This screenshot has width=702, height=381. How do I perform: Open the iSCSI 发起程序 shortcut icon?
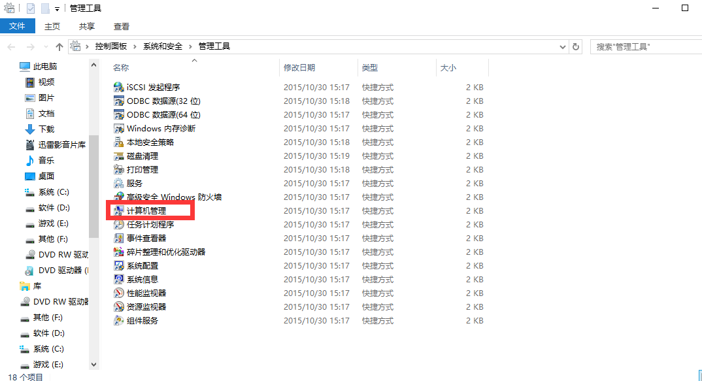[119, 87]
